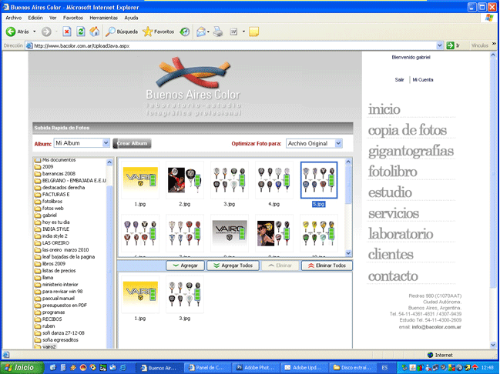Go to inicio site section
The width and height of the screenshot is (500, 374).
[x=384, y=109]
